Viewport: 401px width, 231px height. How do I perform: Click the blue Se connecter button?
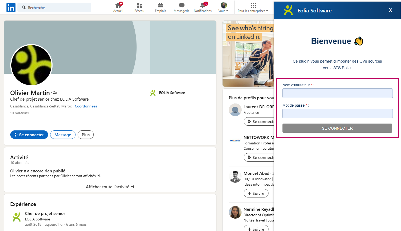29,135
